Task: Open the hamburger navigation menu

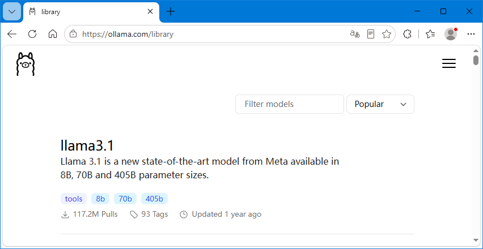Action: [x=449, y=63]
